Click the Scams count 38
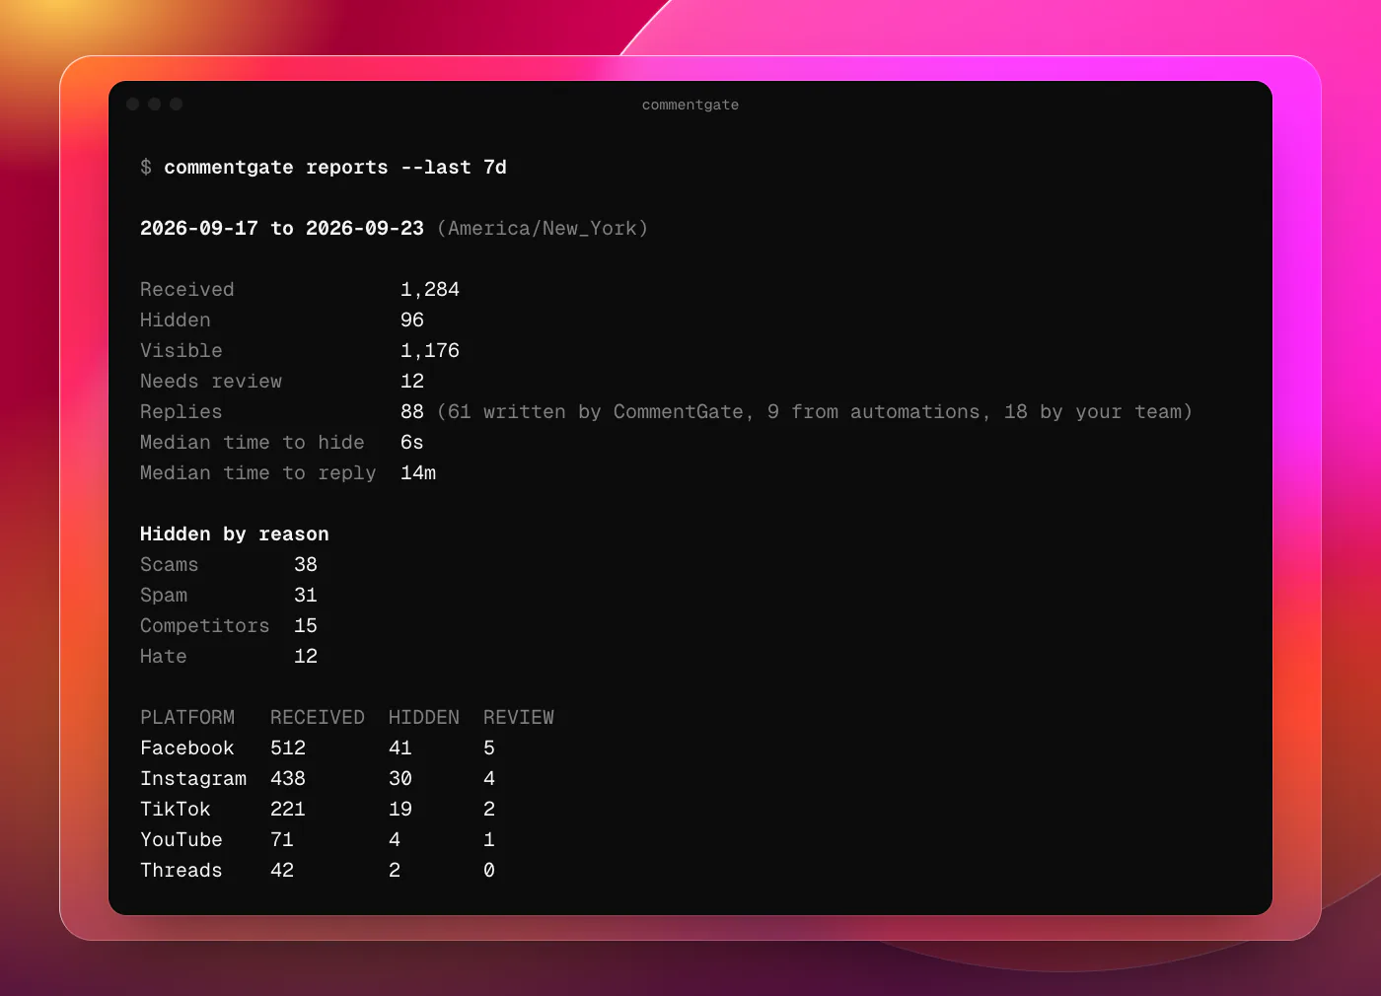1381x996 pixels. pos(306,565)
